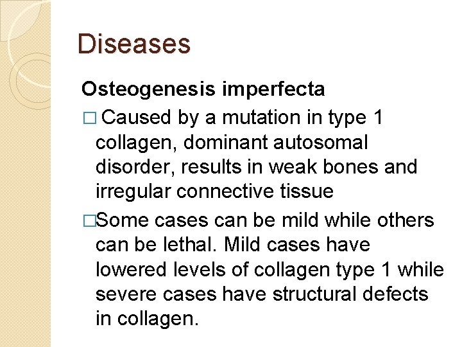Click the phrase "Mild cases have"
The image size is (462, 347).
point(297,245)
